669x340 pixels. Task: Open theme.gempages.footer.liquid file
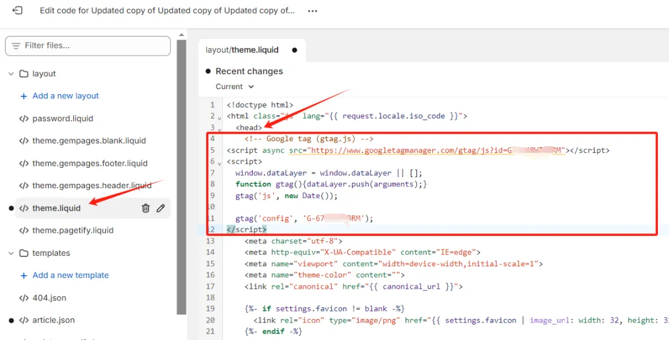coord(90,163)
